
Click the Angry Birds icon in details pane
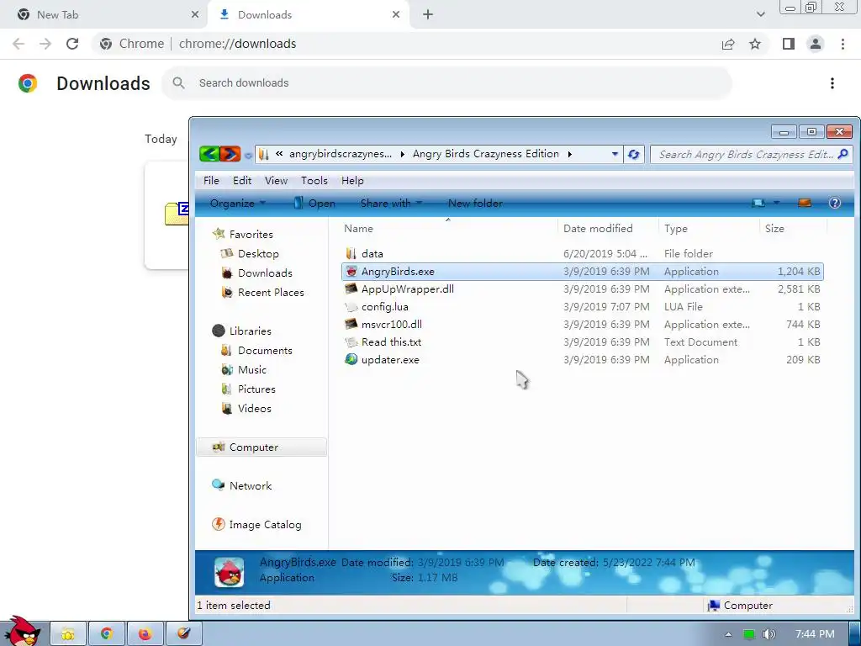click(229, 572)
